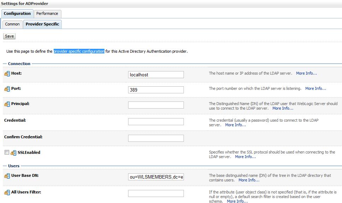Click the User Base DN field
This screenshot has width=342, height=203.
pos(156,177)
